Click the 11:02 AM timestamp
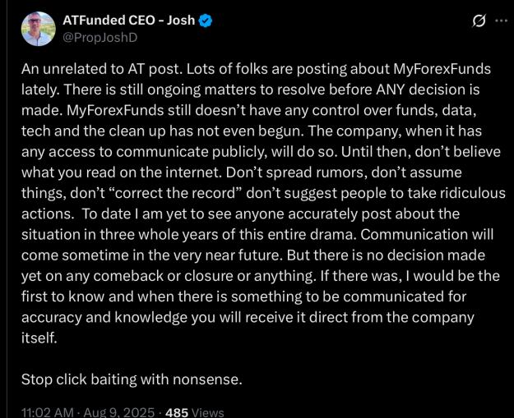Image resolution: width=514 pixels, height=418 pixels. [48, 412]
